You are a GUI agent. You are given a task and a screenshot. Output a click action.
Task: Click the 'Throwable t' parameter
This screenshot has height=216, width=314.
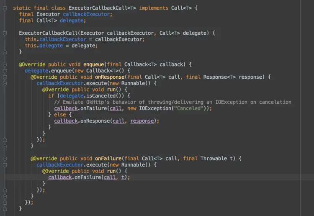pos(218,159)
